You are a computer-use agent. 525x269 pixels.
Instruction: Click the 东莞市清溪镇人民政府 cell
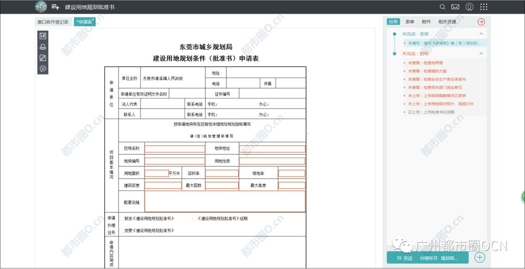click(x=173, y=78)
